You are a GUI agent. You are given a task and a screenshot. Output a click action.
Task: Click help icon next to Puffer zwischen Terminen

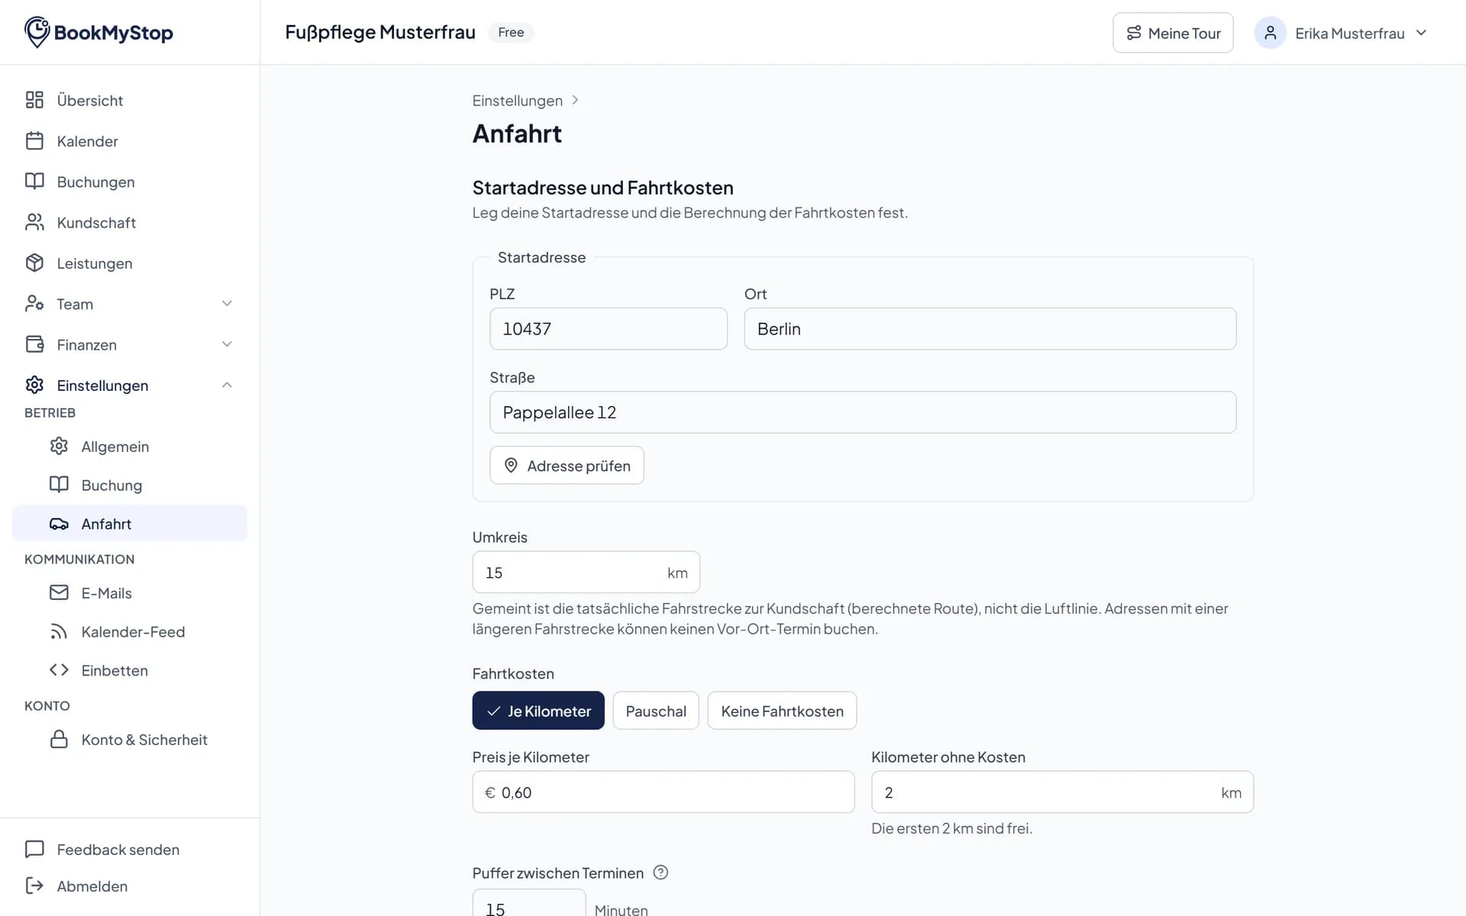point(660,872)
